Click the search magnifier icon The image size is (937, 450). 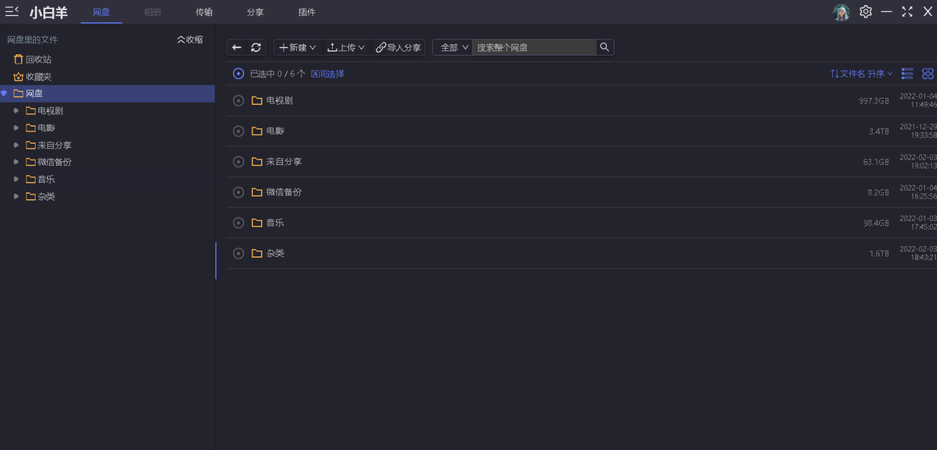(x=604, y=48)
